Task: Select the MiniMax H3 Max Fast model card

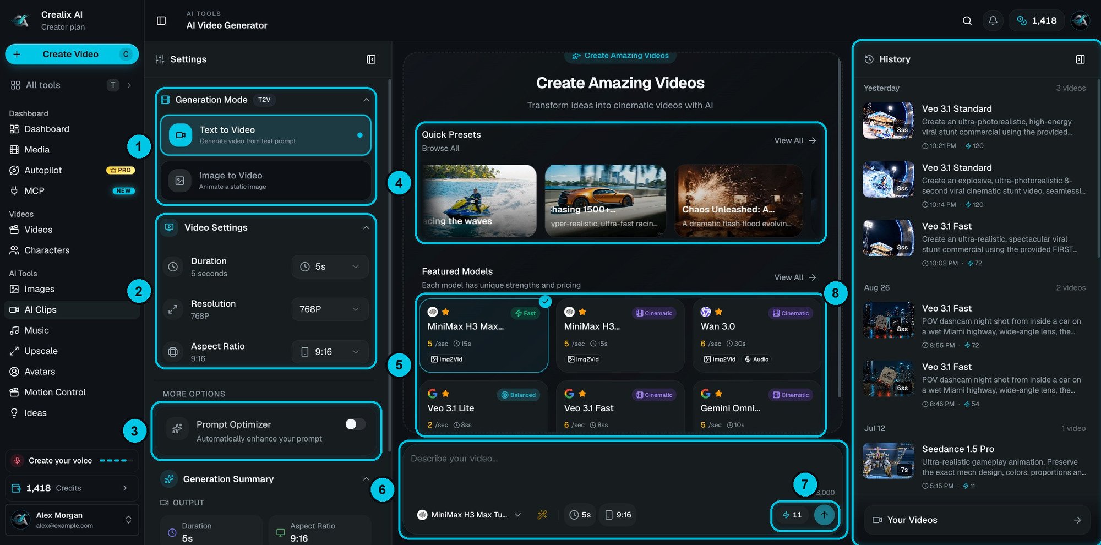Action: (x=483, y=335)
